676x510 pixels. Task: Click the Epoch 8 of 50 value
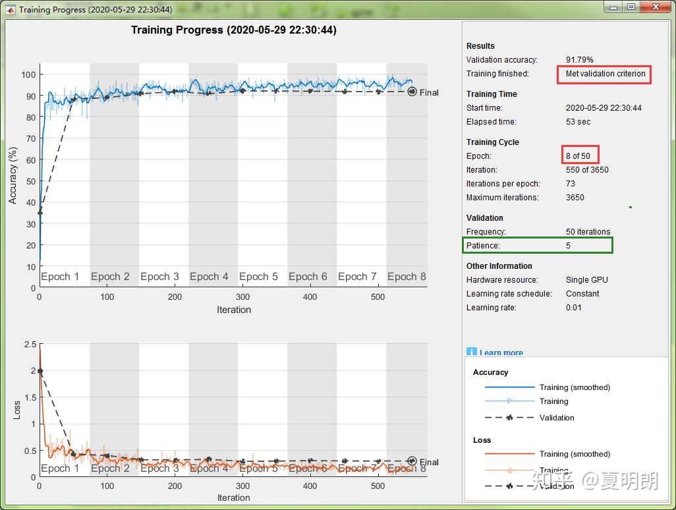pos(578,156)
